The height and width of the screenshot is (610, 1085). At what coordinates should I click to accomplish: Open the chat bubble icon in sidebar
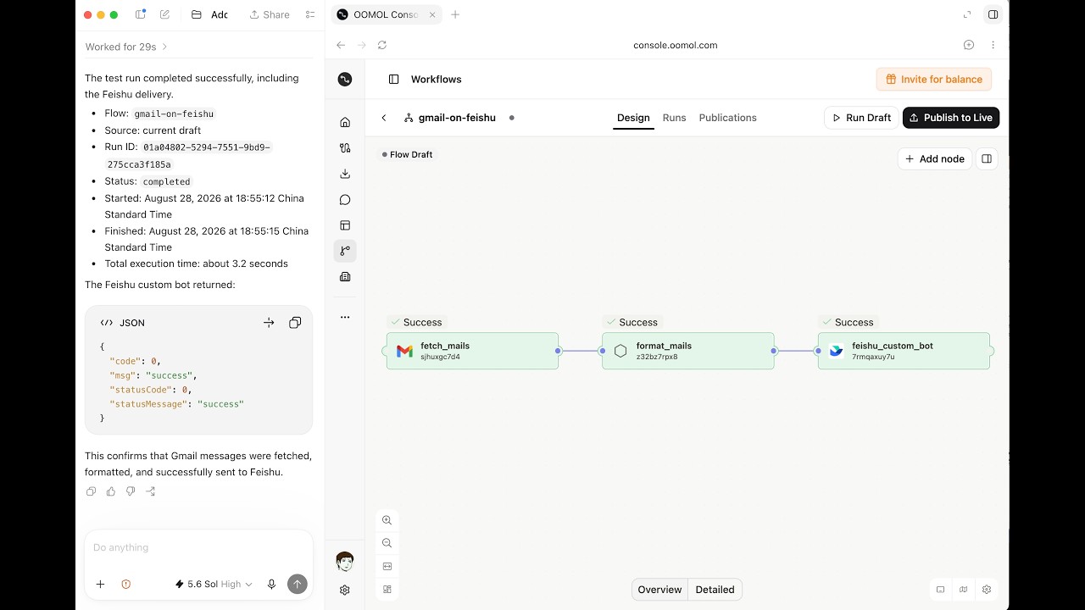tap(345, 200)
